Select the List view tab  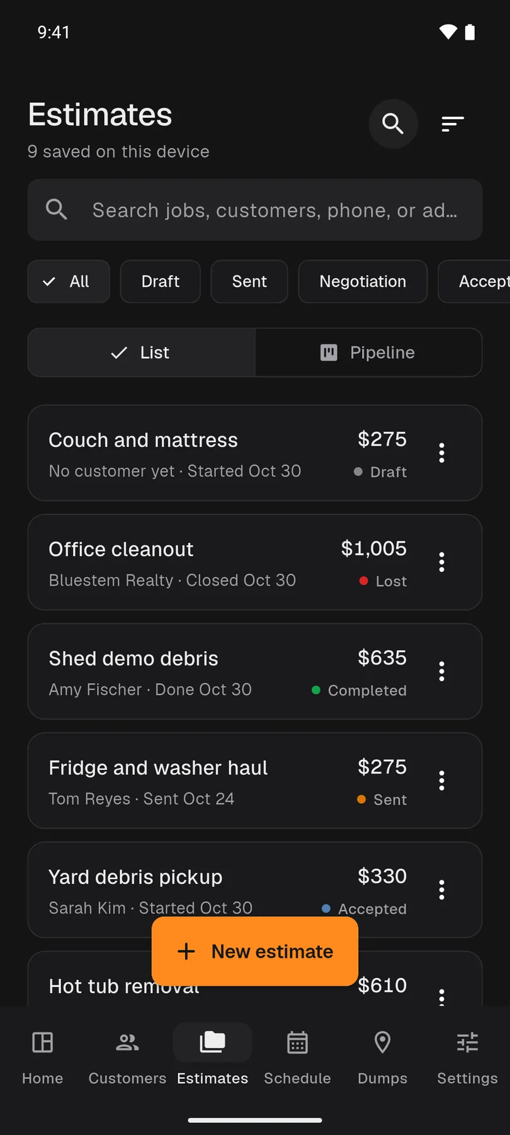coord(142,352)
